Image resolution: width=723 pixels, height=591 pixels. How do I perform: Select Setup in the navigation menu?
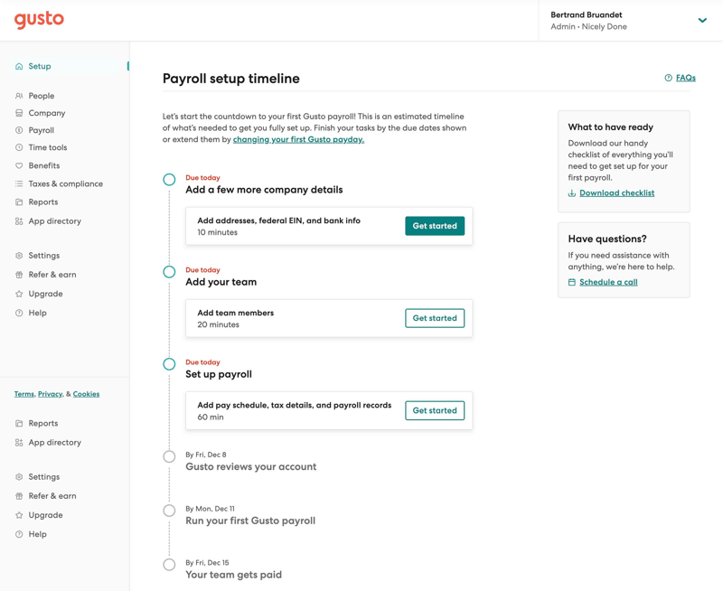click(x=38, y=65)
